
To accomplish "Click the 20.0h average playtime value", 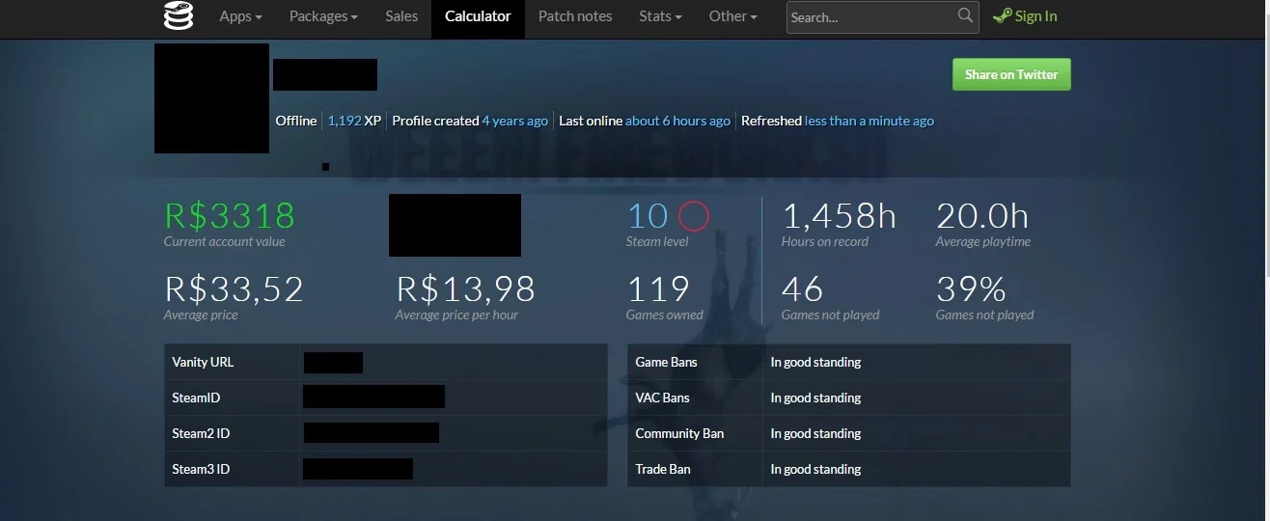I will tap(982, 215).
